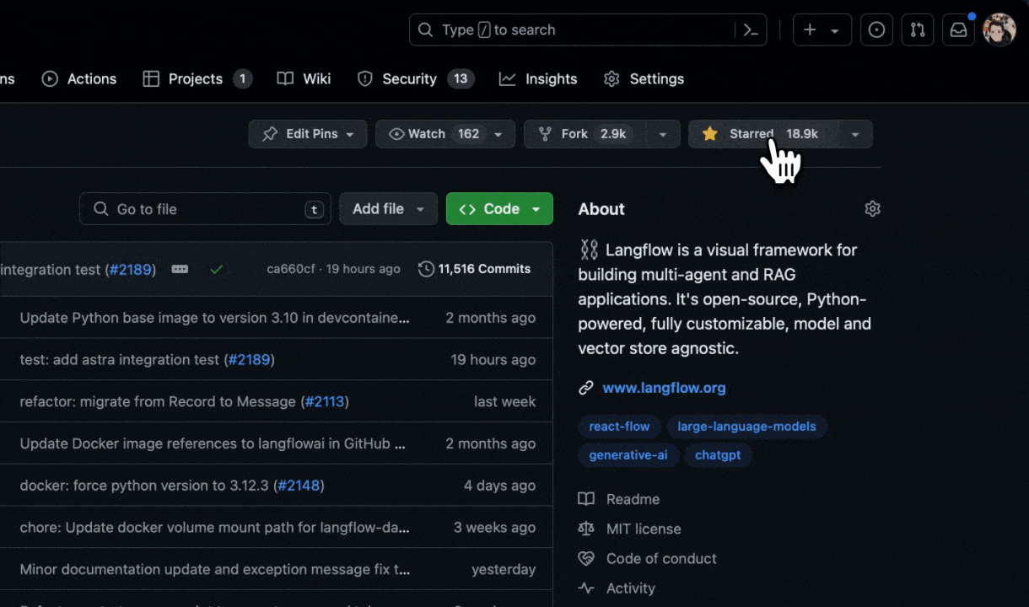The height and width of the screenshot is (607, 1029).
Task: Expand commit message ellipsis button
Action: [x=180, y=269]
